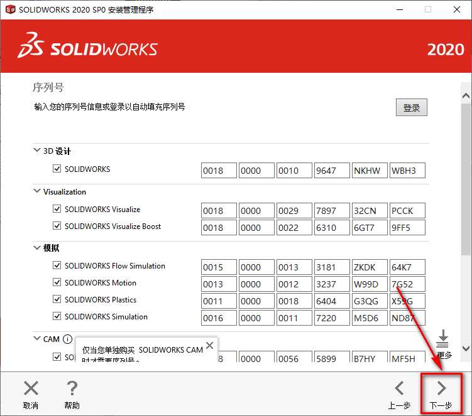Screen dimensions: 472x416
Task: Click SOLIDWORKS serial field WBH3
Action: pyautogui.click(x=407, y=171)
